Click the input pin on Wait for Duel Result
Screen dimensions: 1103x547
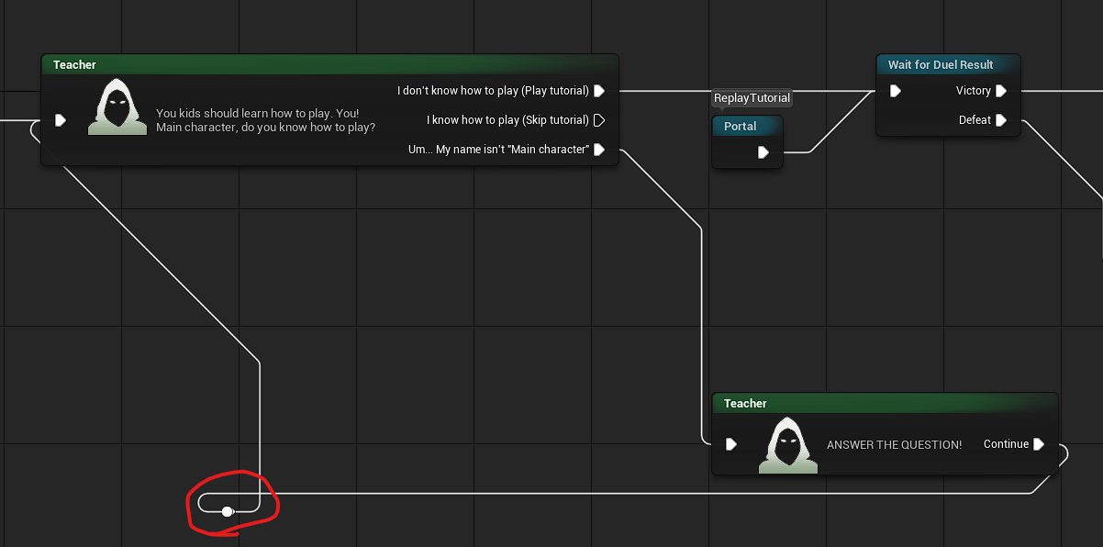(x=895, y=91)
